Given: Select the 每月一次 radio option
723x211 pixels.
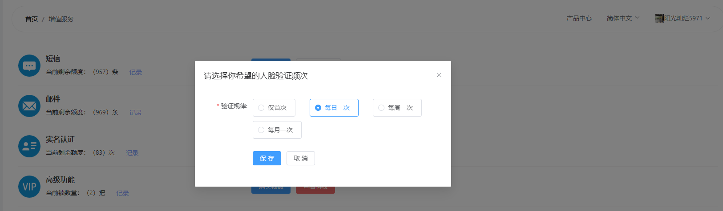Looking at the screenshot, I should [277, 130].
